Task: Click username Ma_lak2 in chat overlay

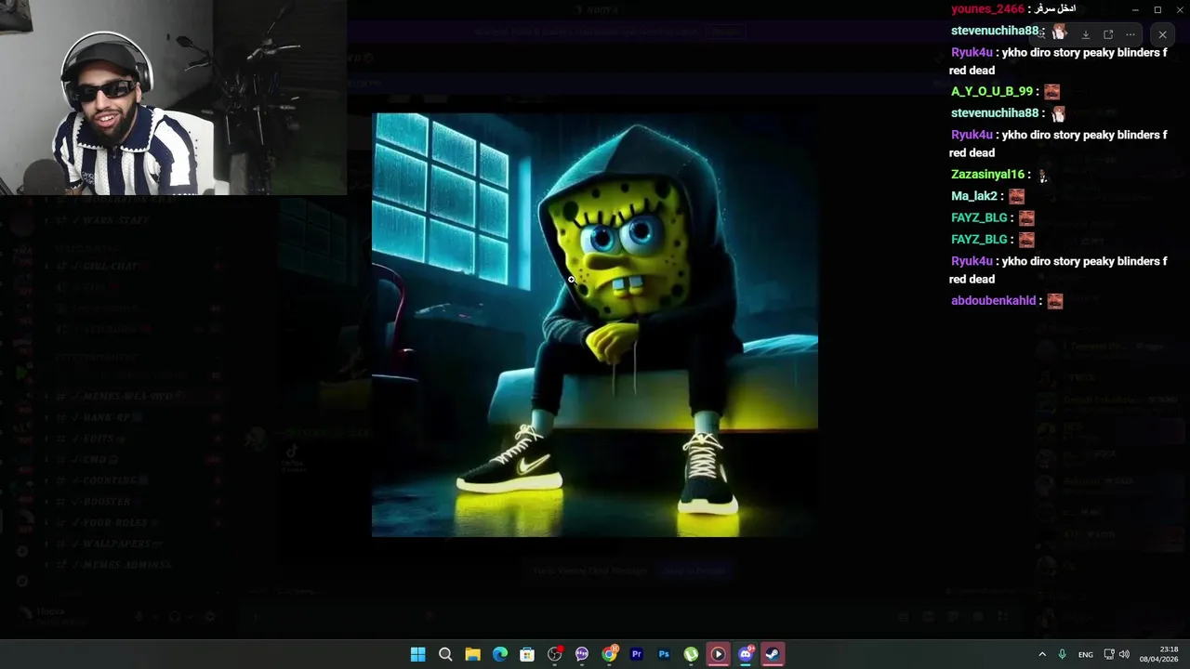Action: (x=974, y=196)
